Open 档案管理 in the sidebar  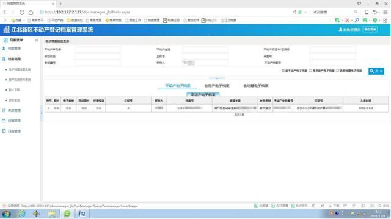coord(14,49)
